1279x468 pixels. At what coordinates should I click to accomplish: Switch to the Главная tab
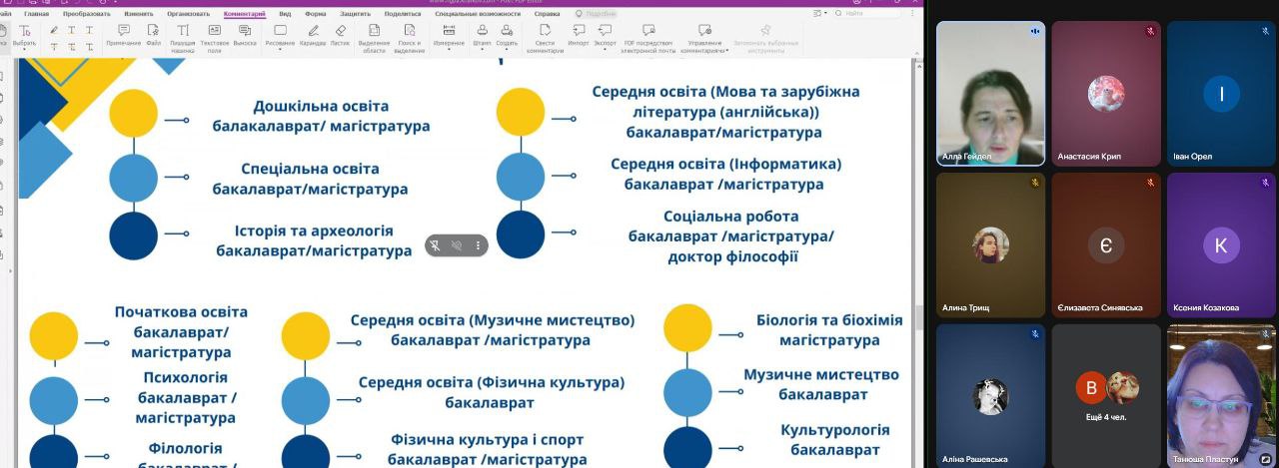point(36,14)
